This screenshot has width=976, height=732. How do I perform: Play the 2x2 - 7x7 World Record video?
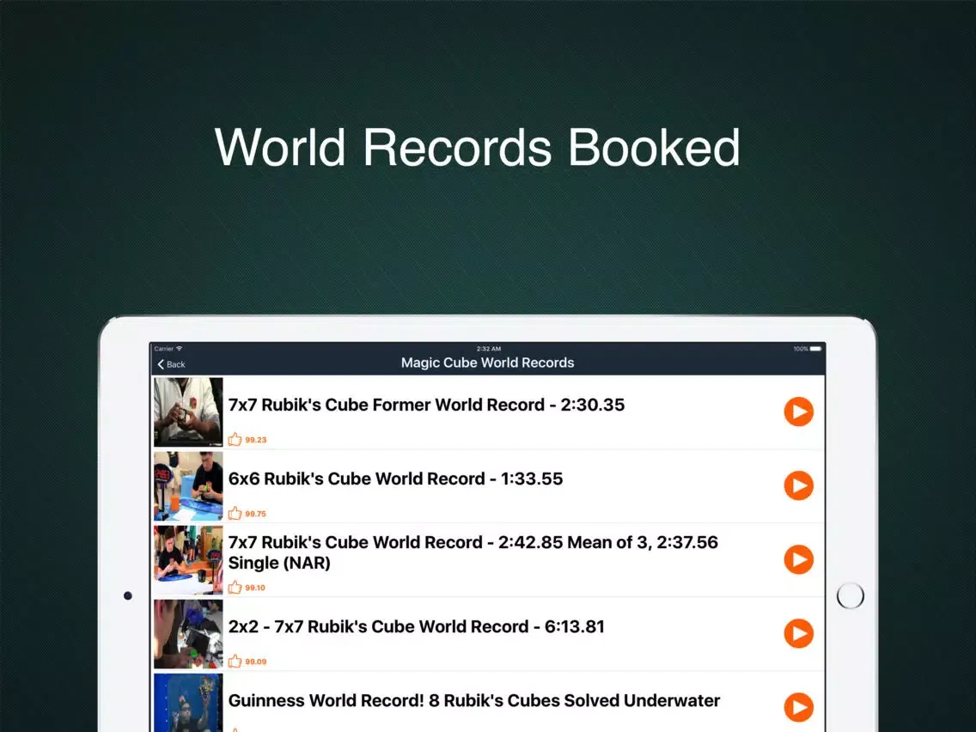[x=798, y=633]
